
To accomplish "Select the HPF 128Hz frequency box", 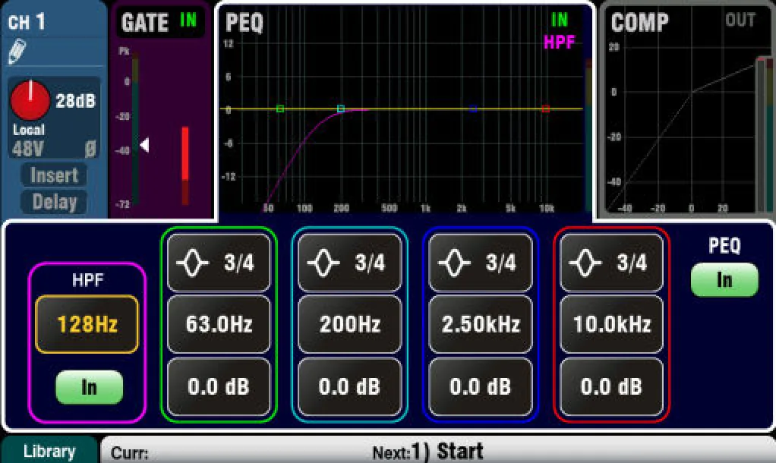I will (x=87, y=325).
